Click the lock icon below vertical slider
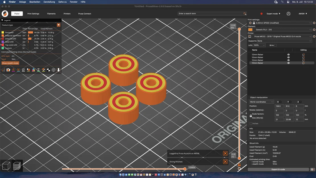The width and height of the screenshot is (316, 178). tap(239, 165)
